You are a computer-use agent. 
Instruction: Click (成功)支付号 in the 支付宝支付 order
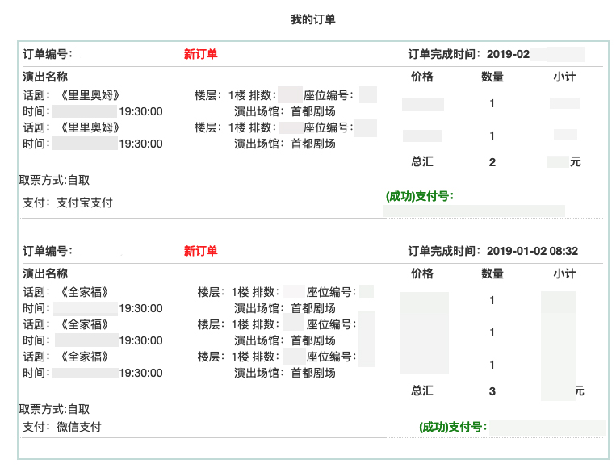click(x=420, y=196)
